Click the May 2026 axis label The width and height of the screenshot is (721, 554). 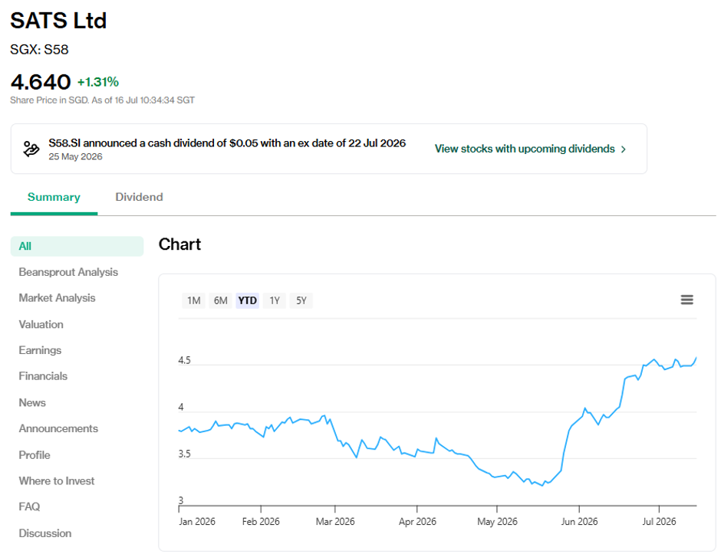tap(497, 521)
